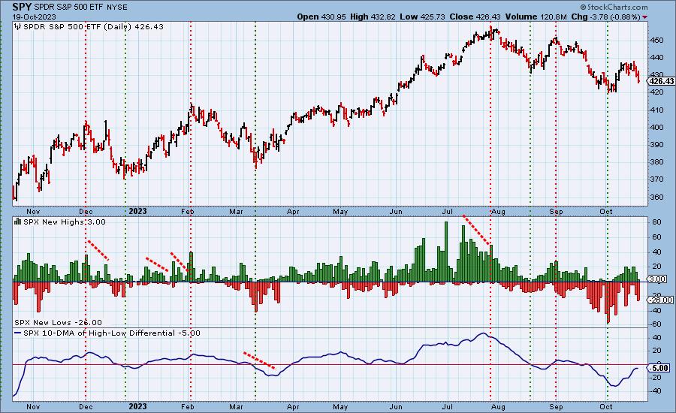Click the -26.00 value tag on the New Lows axis
Viewport: 676px width, 413px height.
(661, 300)
